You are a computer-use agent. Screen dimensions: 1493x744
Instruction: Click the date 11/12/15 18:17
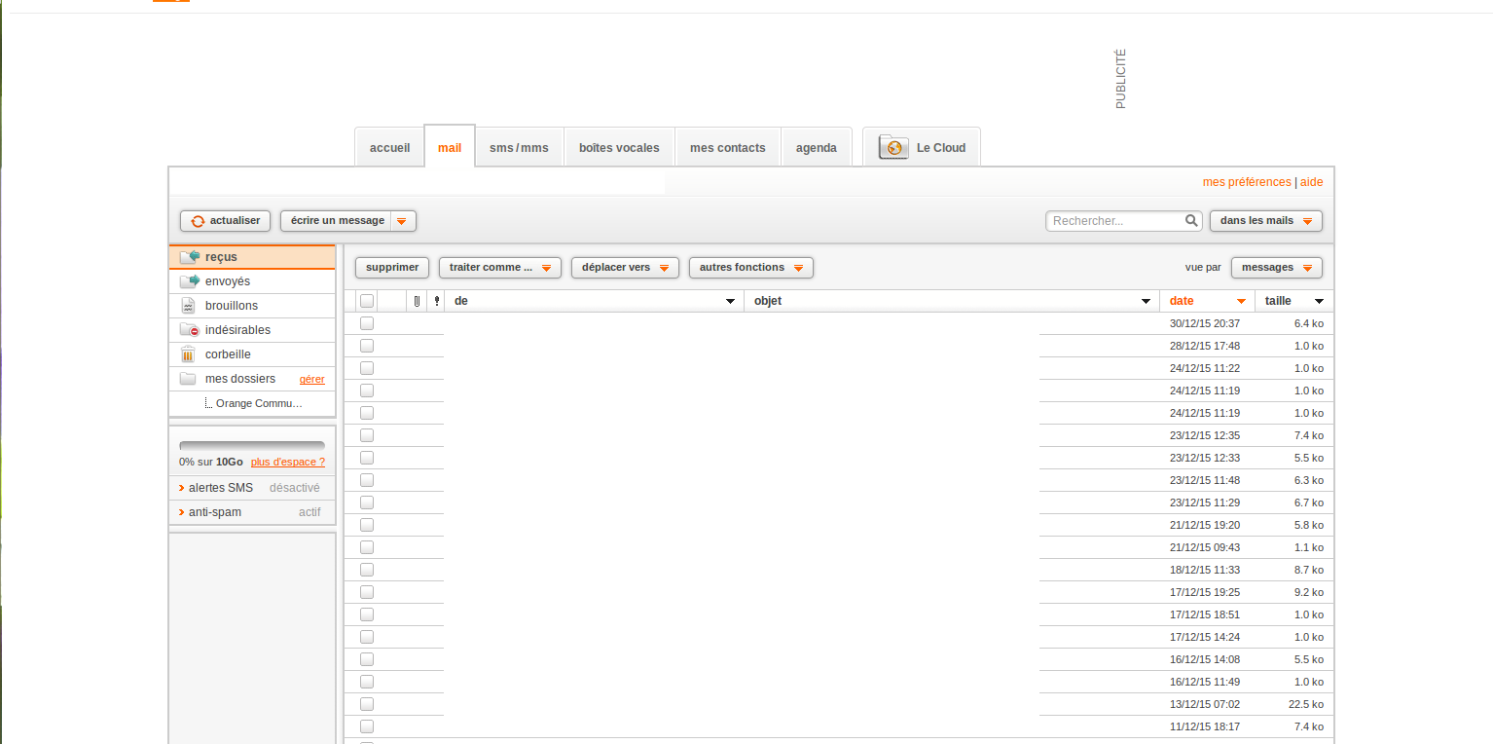tap(1205, 726)
